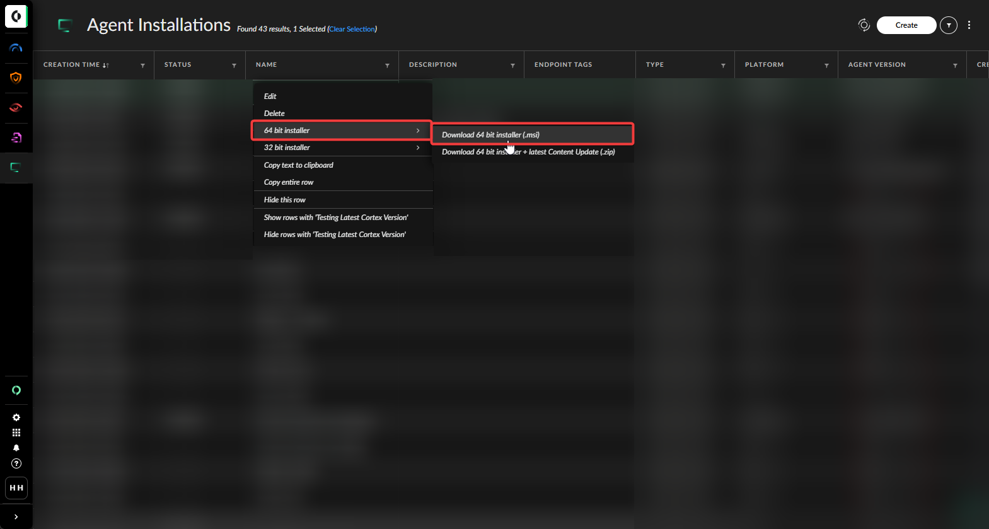The image size is (989, 529).
Task: Choose Download 64 bit installer (.msi)
Action: 532,135
